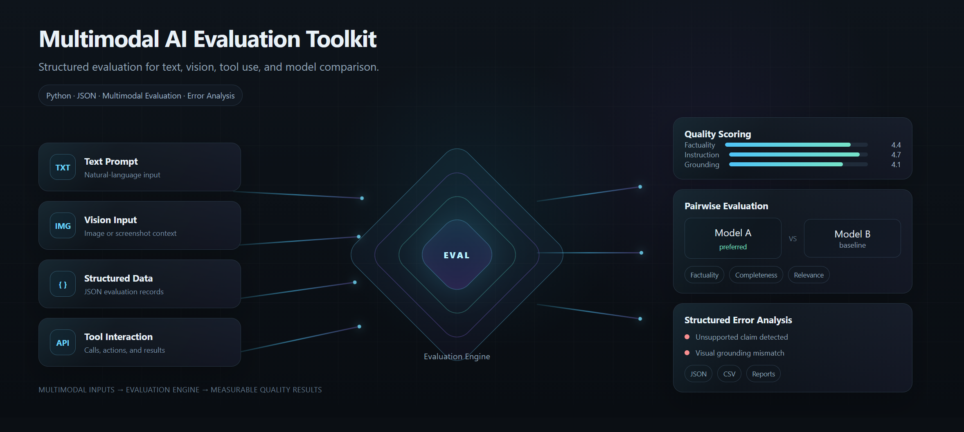The height and width of the screenshot is (432, 964).
Task: Click the Pairwise Evaluation heading
Action: (726, 206)
